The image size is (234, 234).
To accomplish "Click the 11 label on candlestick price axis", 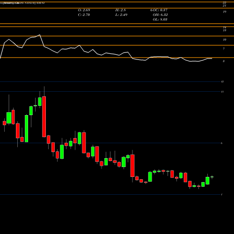I will point(222,92).
